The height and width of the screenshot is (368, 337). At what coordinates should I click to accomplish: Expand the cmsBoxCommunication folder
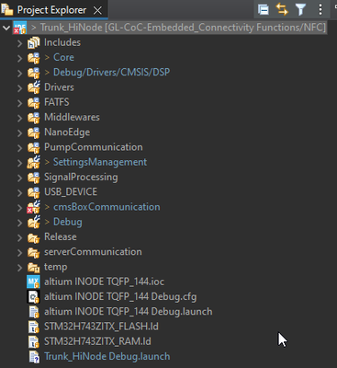tap(20, 208)
